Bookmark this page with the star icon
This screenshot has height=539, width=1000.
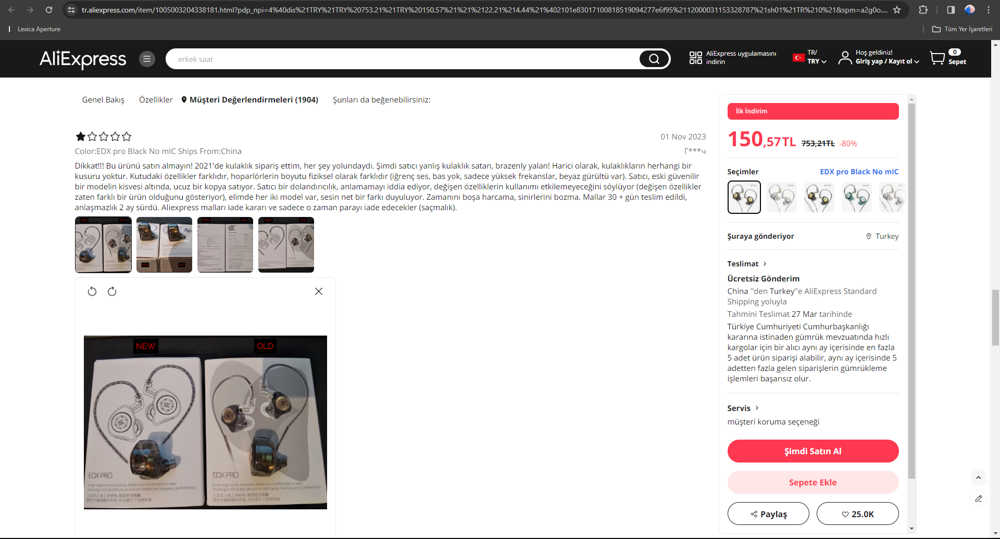pos(897,10)
